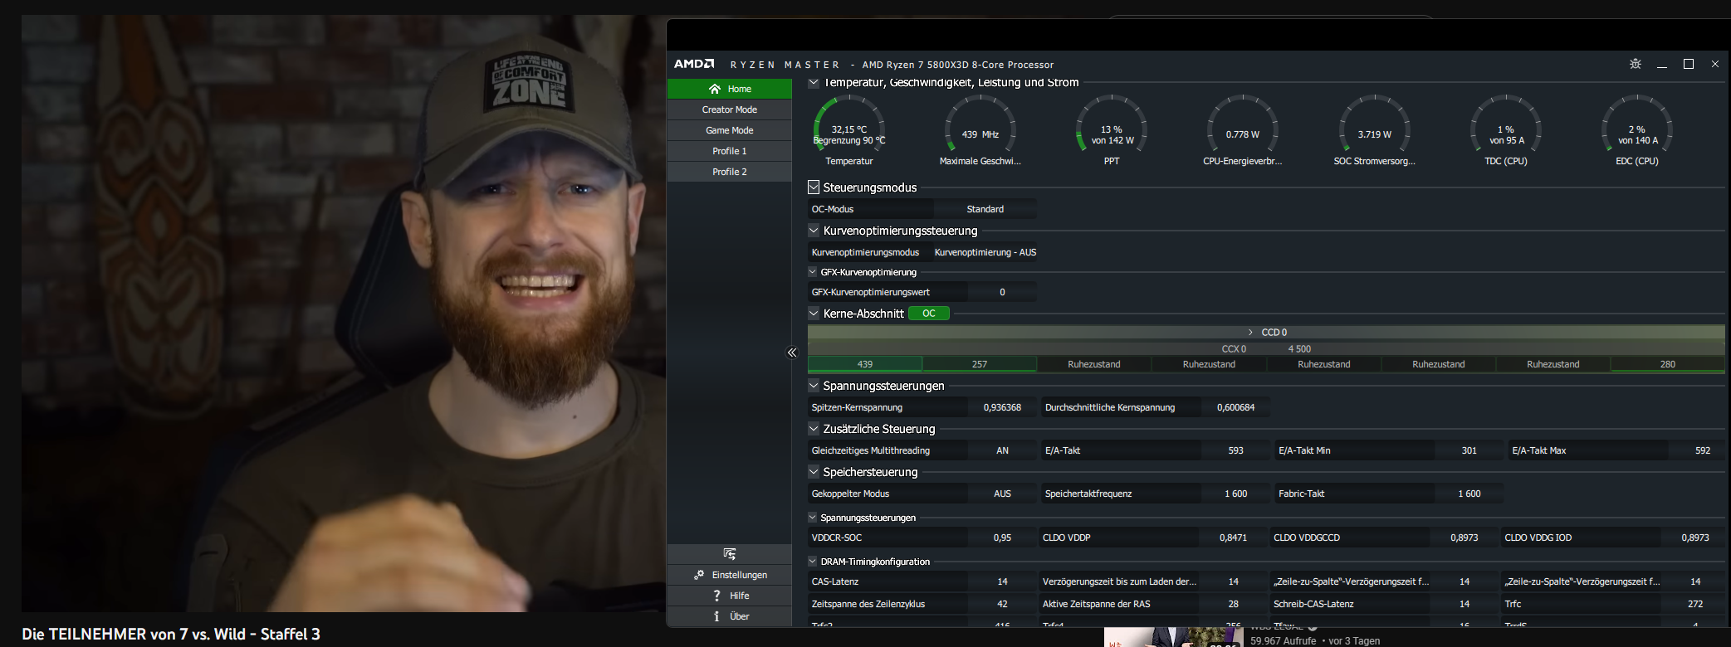The width and height of the screenshot is (1731, 647).
Task: Click Spitzen-Kernspannung value 0,936368
Action: click(x=1002, y=407)
